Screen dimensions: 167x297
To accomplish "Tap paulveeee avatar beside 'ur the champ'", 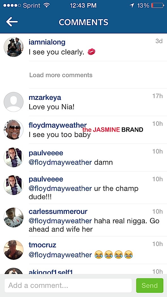I will click(x=14, y=185).
